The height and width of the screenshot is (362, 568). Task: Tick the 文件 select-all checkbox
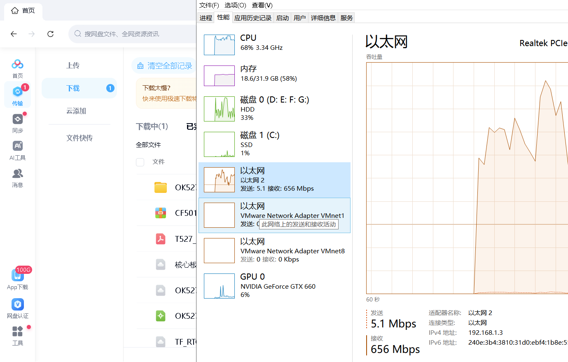[140, 162]
